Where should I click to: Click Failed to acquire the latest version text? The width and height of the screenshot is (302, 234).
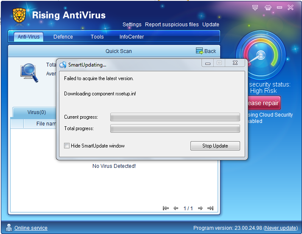point(99,78)
